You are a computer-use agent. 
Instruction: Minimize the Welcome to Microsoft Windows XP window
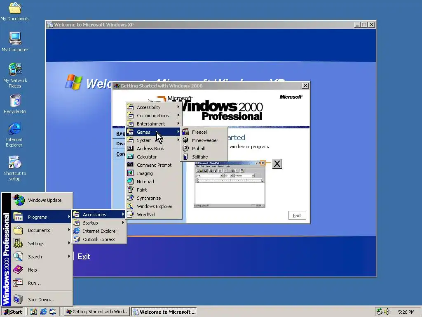(x=357, y=25)
